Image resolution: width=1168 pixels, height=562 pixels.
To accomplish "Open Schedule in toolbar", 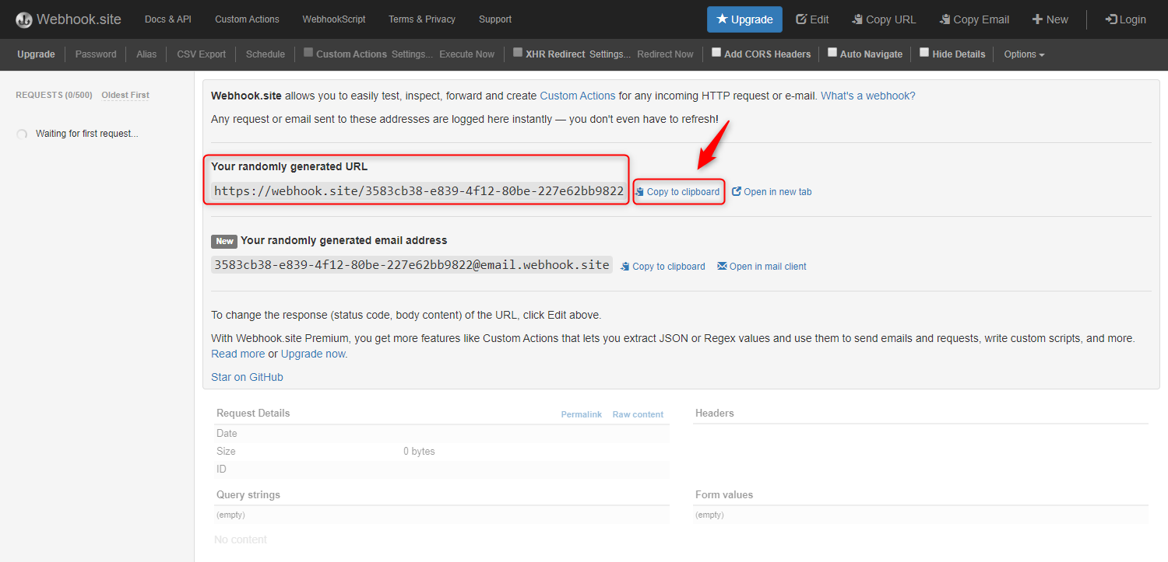I will [x=266, y=54].
